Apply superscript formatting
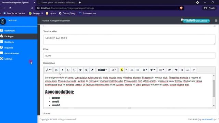Viewport: 219px width, 123px height. pos(80,70)
